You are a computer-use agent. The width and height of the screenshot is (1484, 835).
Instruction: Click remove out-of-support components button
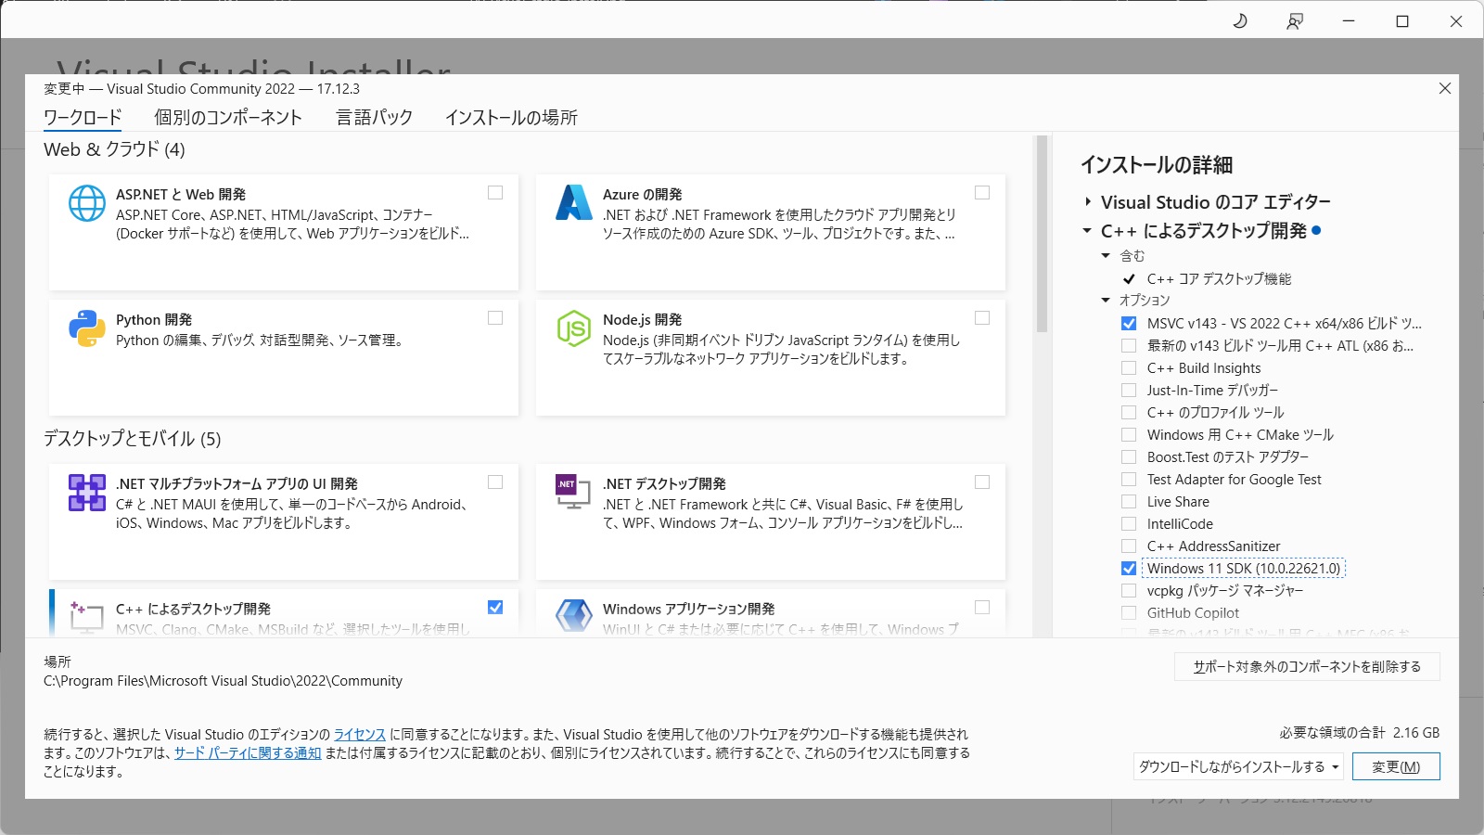coord(1307,666)
